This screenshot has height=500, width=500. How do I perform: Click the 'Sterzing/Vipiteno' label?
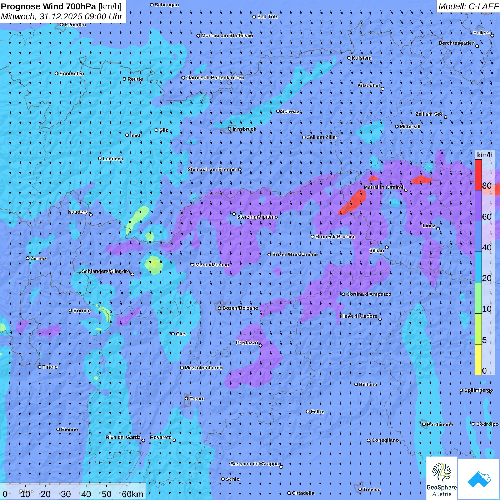pos(257,217)
